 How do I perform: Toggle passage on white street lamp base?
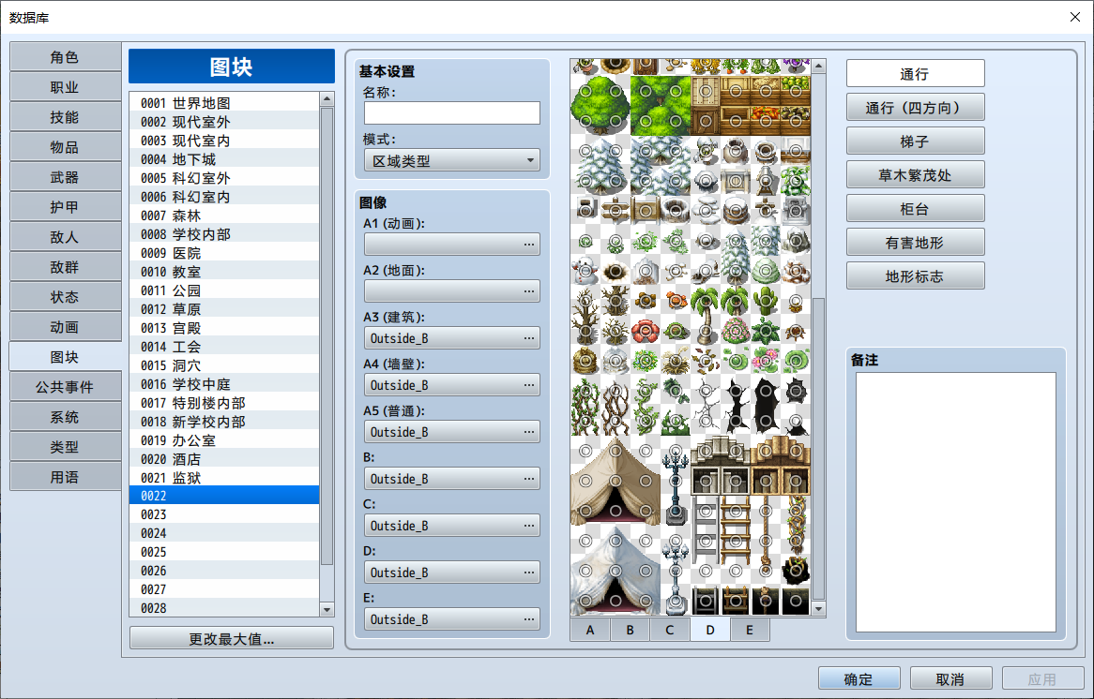pyautogui.click(x=676, y=601)
